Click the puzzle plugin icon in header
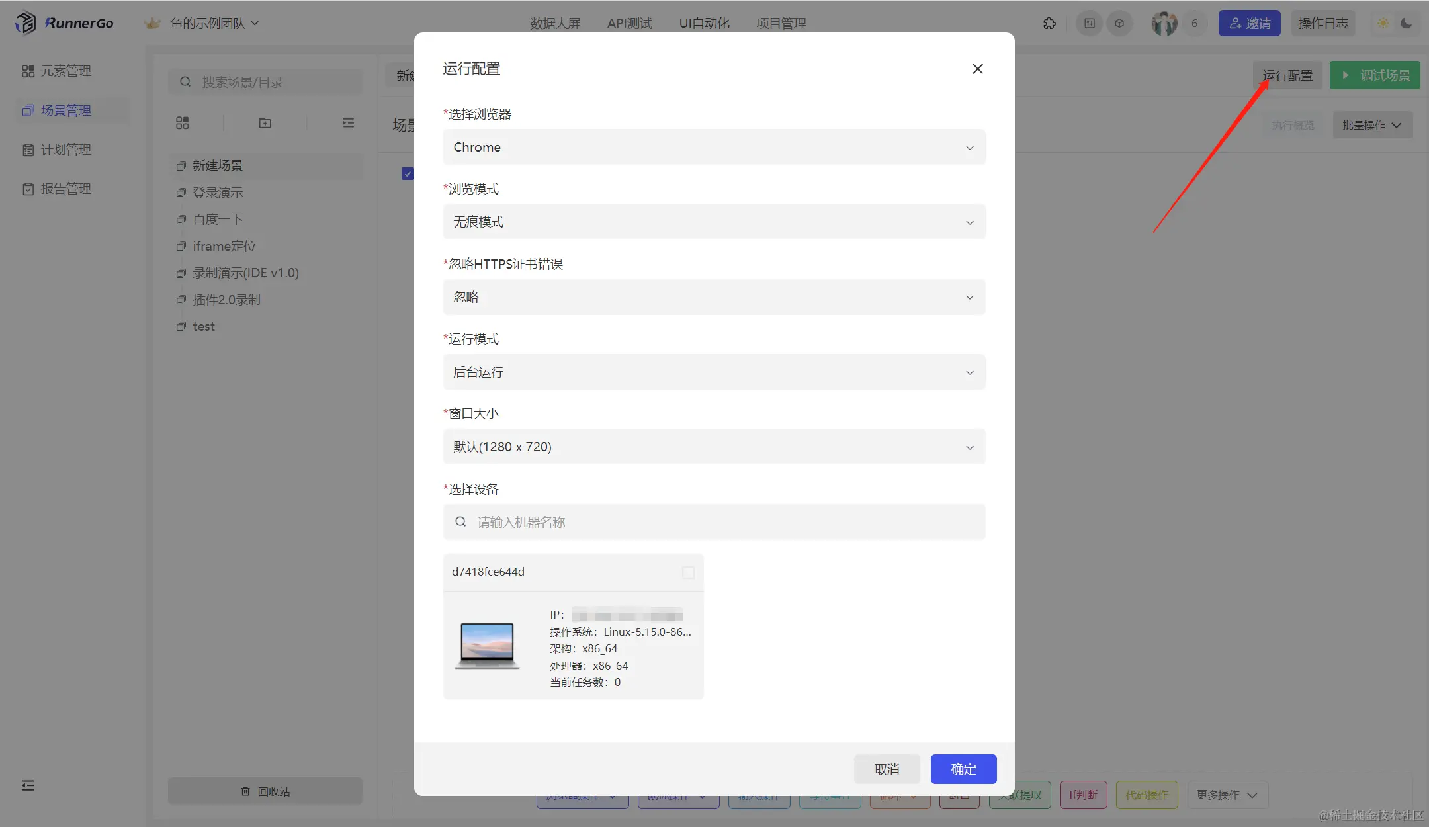Image resolution: width=1429 pixels, height=827 pixels. point(1049,23)
